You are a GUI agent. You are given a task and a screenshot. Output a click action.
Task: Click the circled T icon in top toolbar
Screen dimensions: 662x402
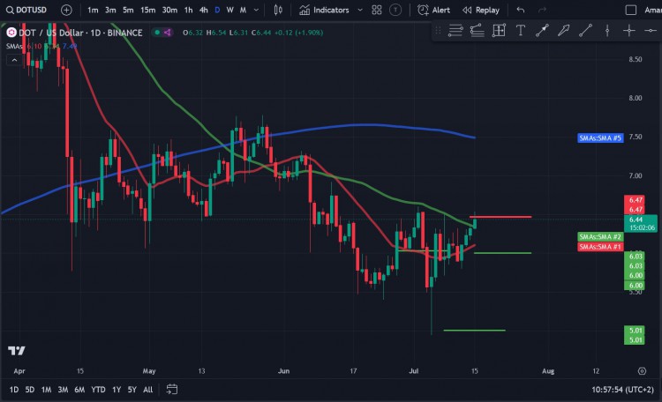[395, 10]
